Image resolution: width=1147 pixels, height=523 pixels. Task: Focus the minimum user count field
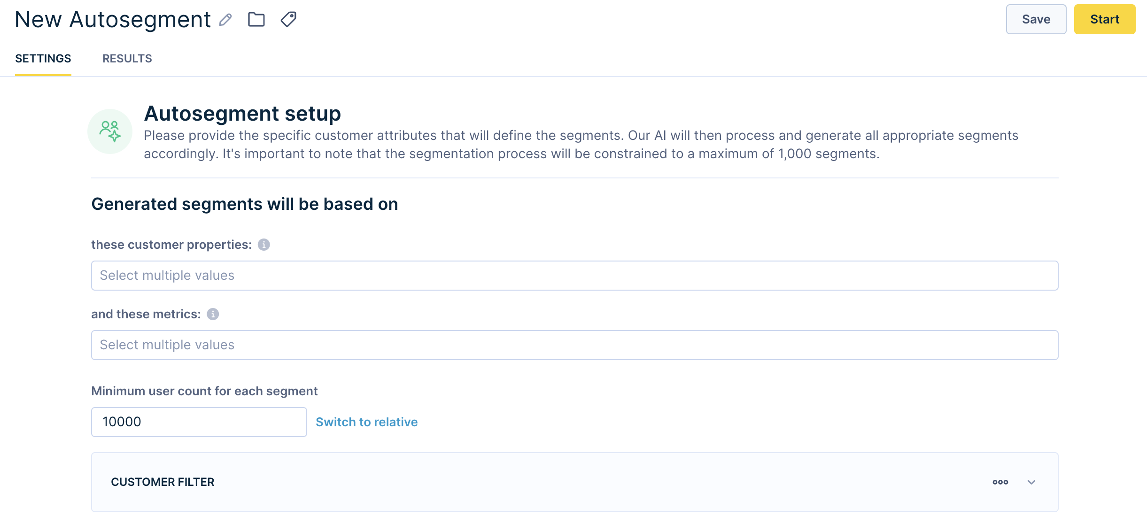(199, 422)
